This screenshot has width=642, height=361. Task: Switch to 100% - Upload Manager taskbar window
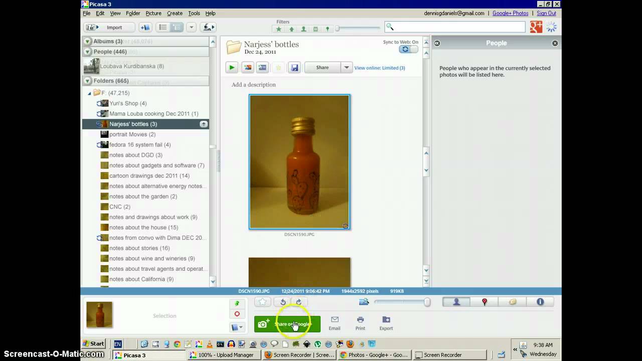225,355
